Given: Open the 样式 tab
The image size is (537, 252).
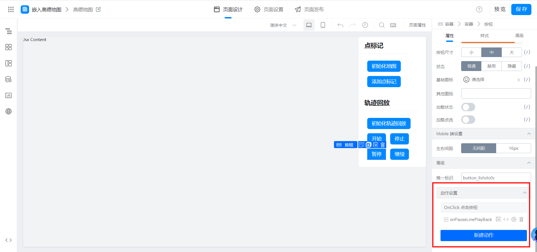Looking at the screenshot, I should [x=484, y=36].
